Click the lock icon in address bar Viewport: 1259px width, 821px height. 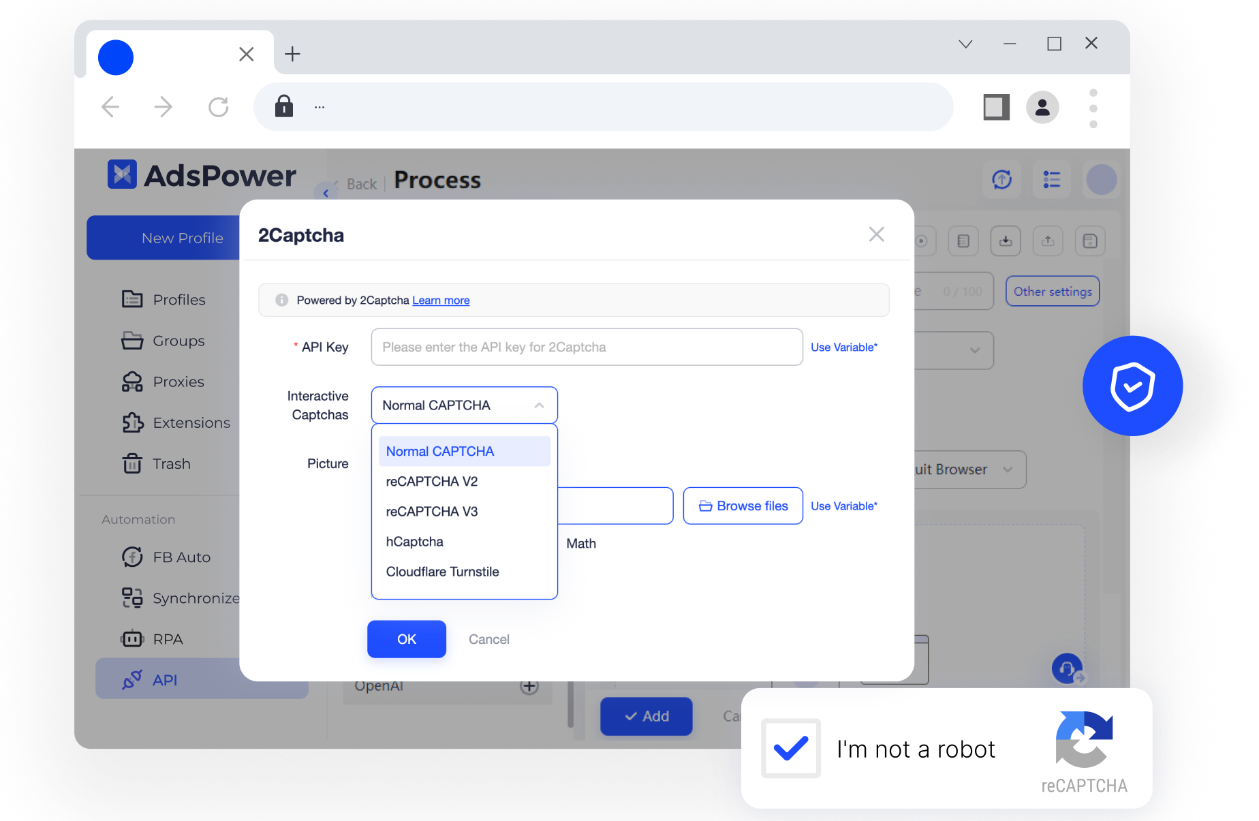(x=284, y=106)
